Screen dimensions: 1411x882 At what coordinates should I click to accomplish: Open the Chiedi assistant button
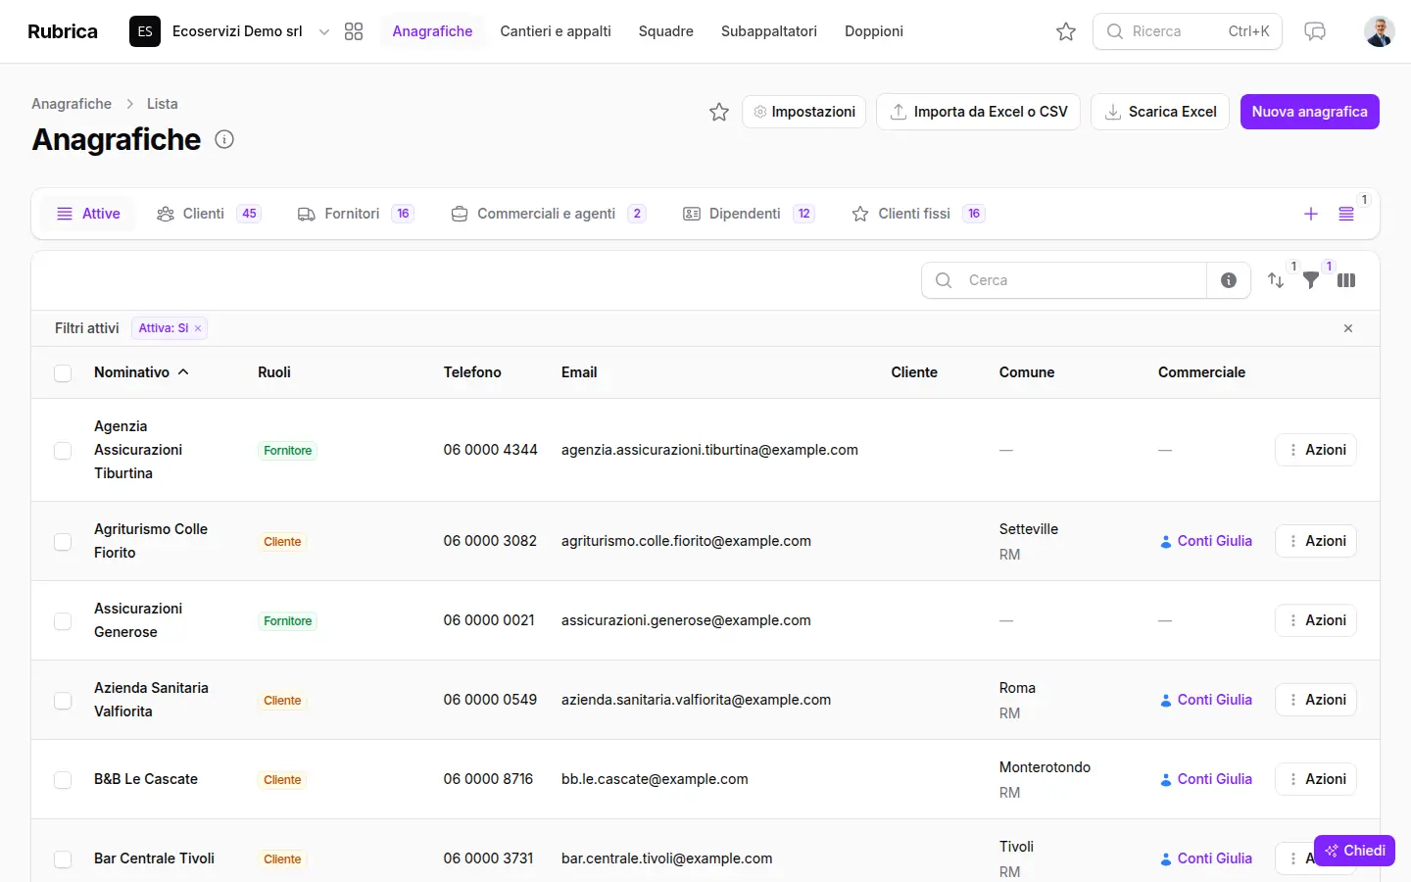click(1354, 851)
